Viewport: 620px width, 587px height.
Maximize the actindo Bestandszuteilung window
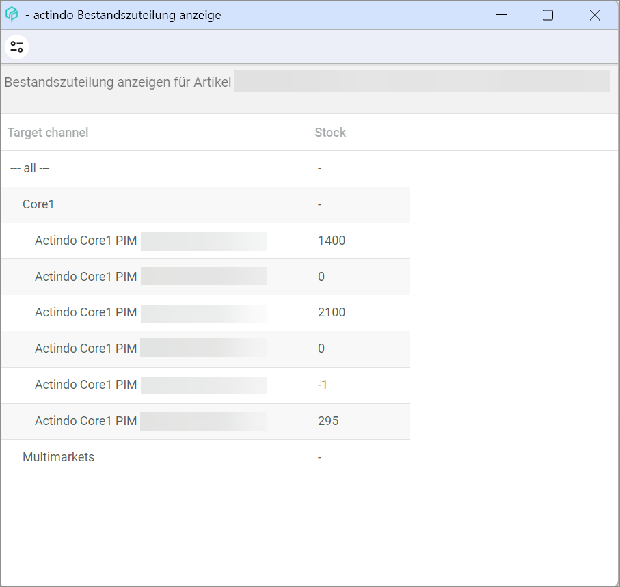coord(548,15)
